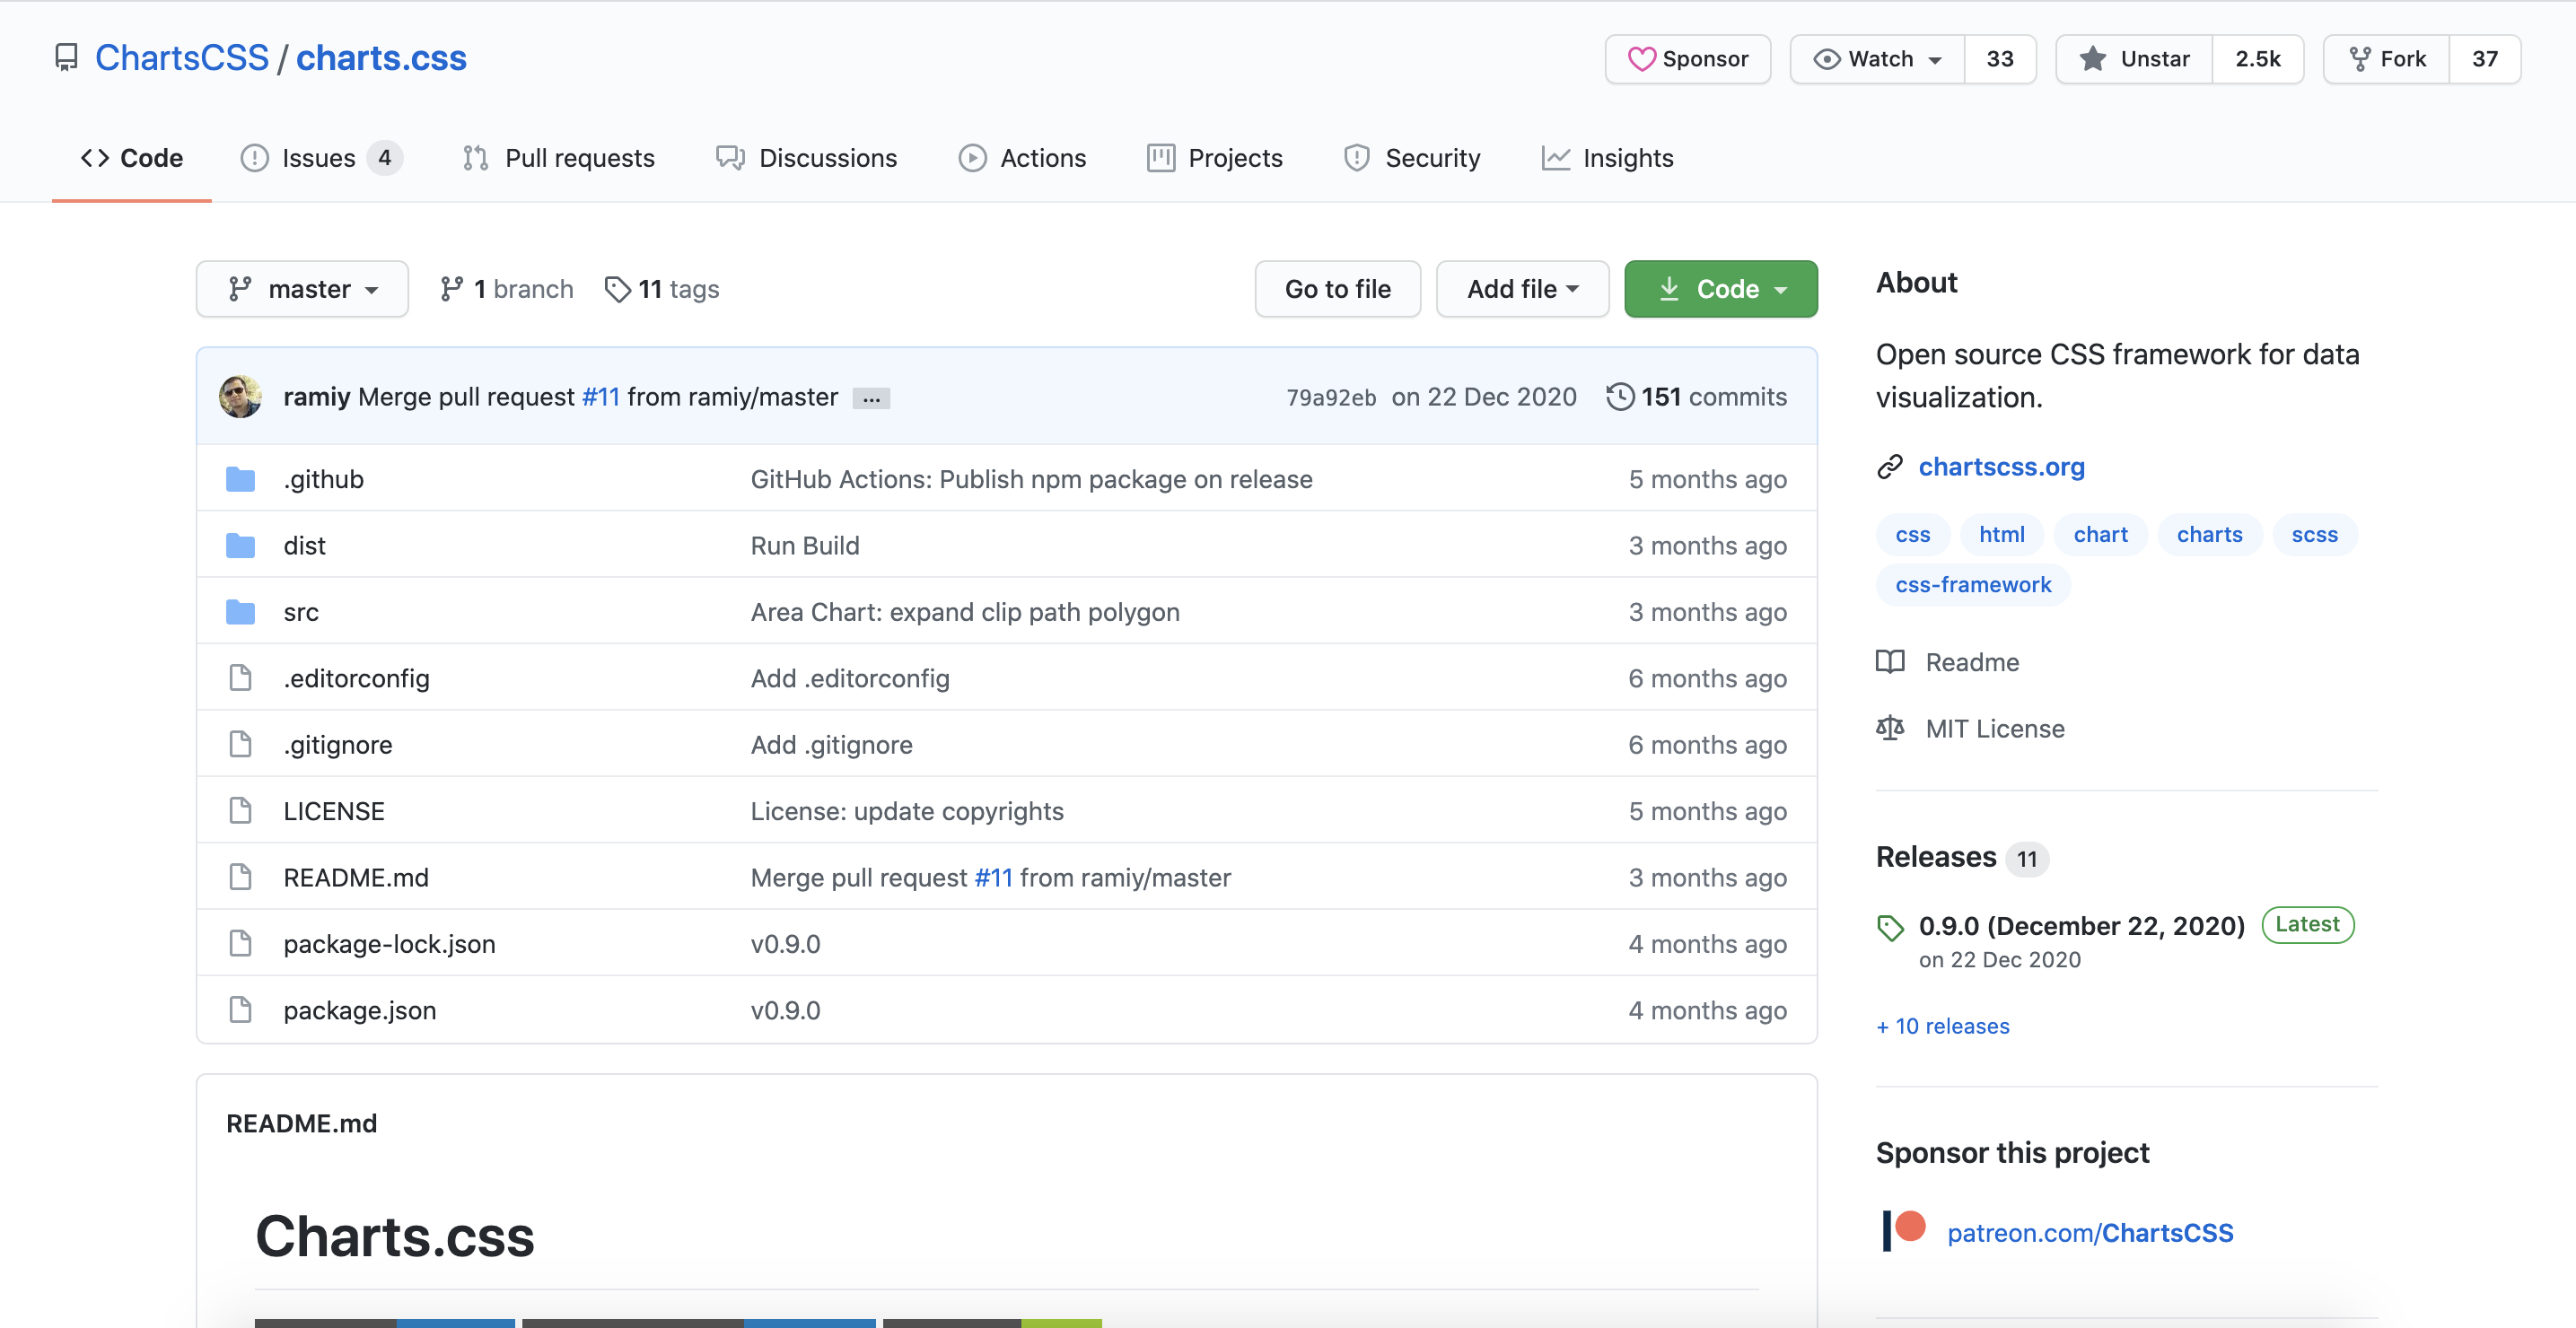2576x1328 pixels.
Task: Open the master branch dropdown
Action: (302, 289)
